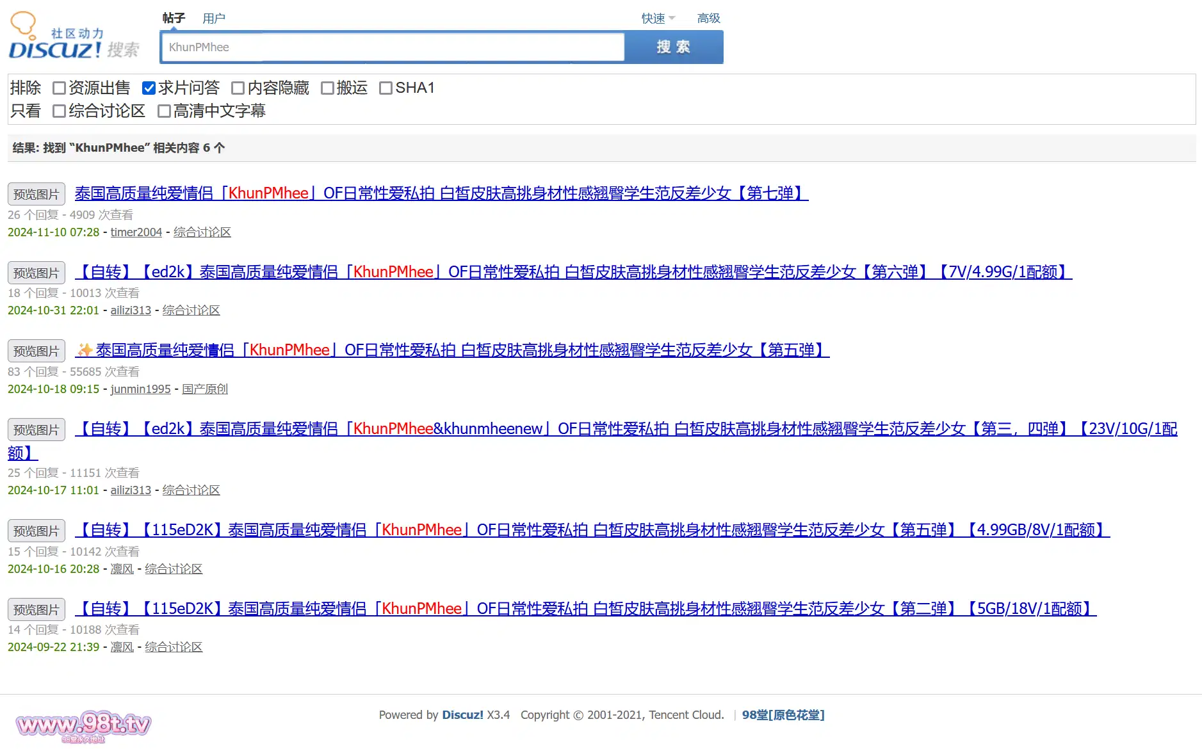Open 综合讨论区 link on the 2024-10-31 post
The width and height of the screenshot is (1202, 749).
click(x=191, y=310)
